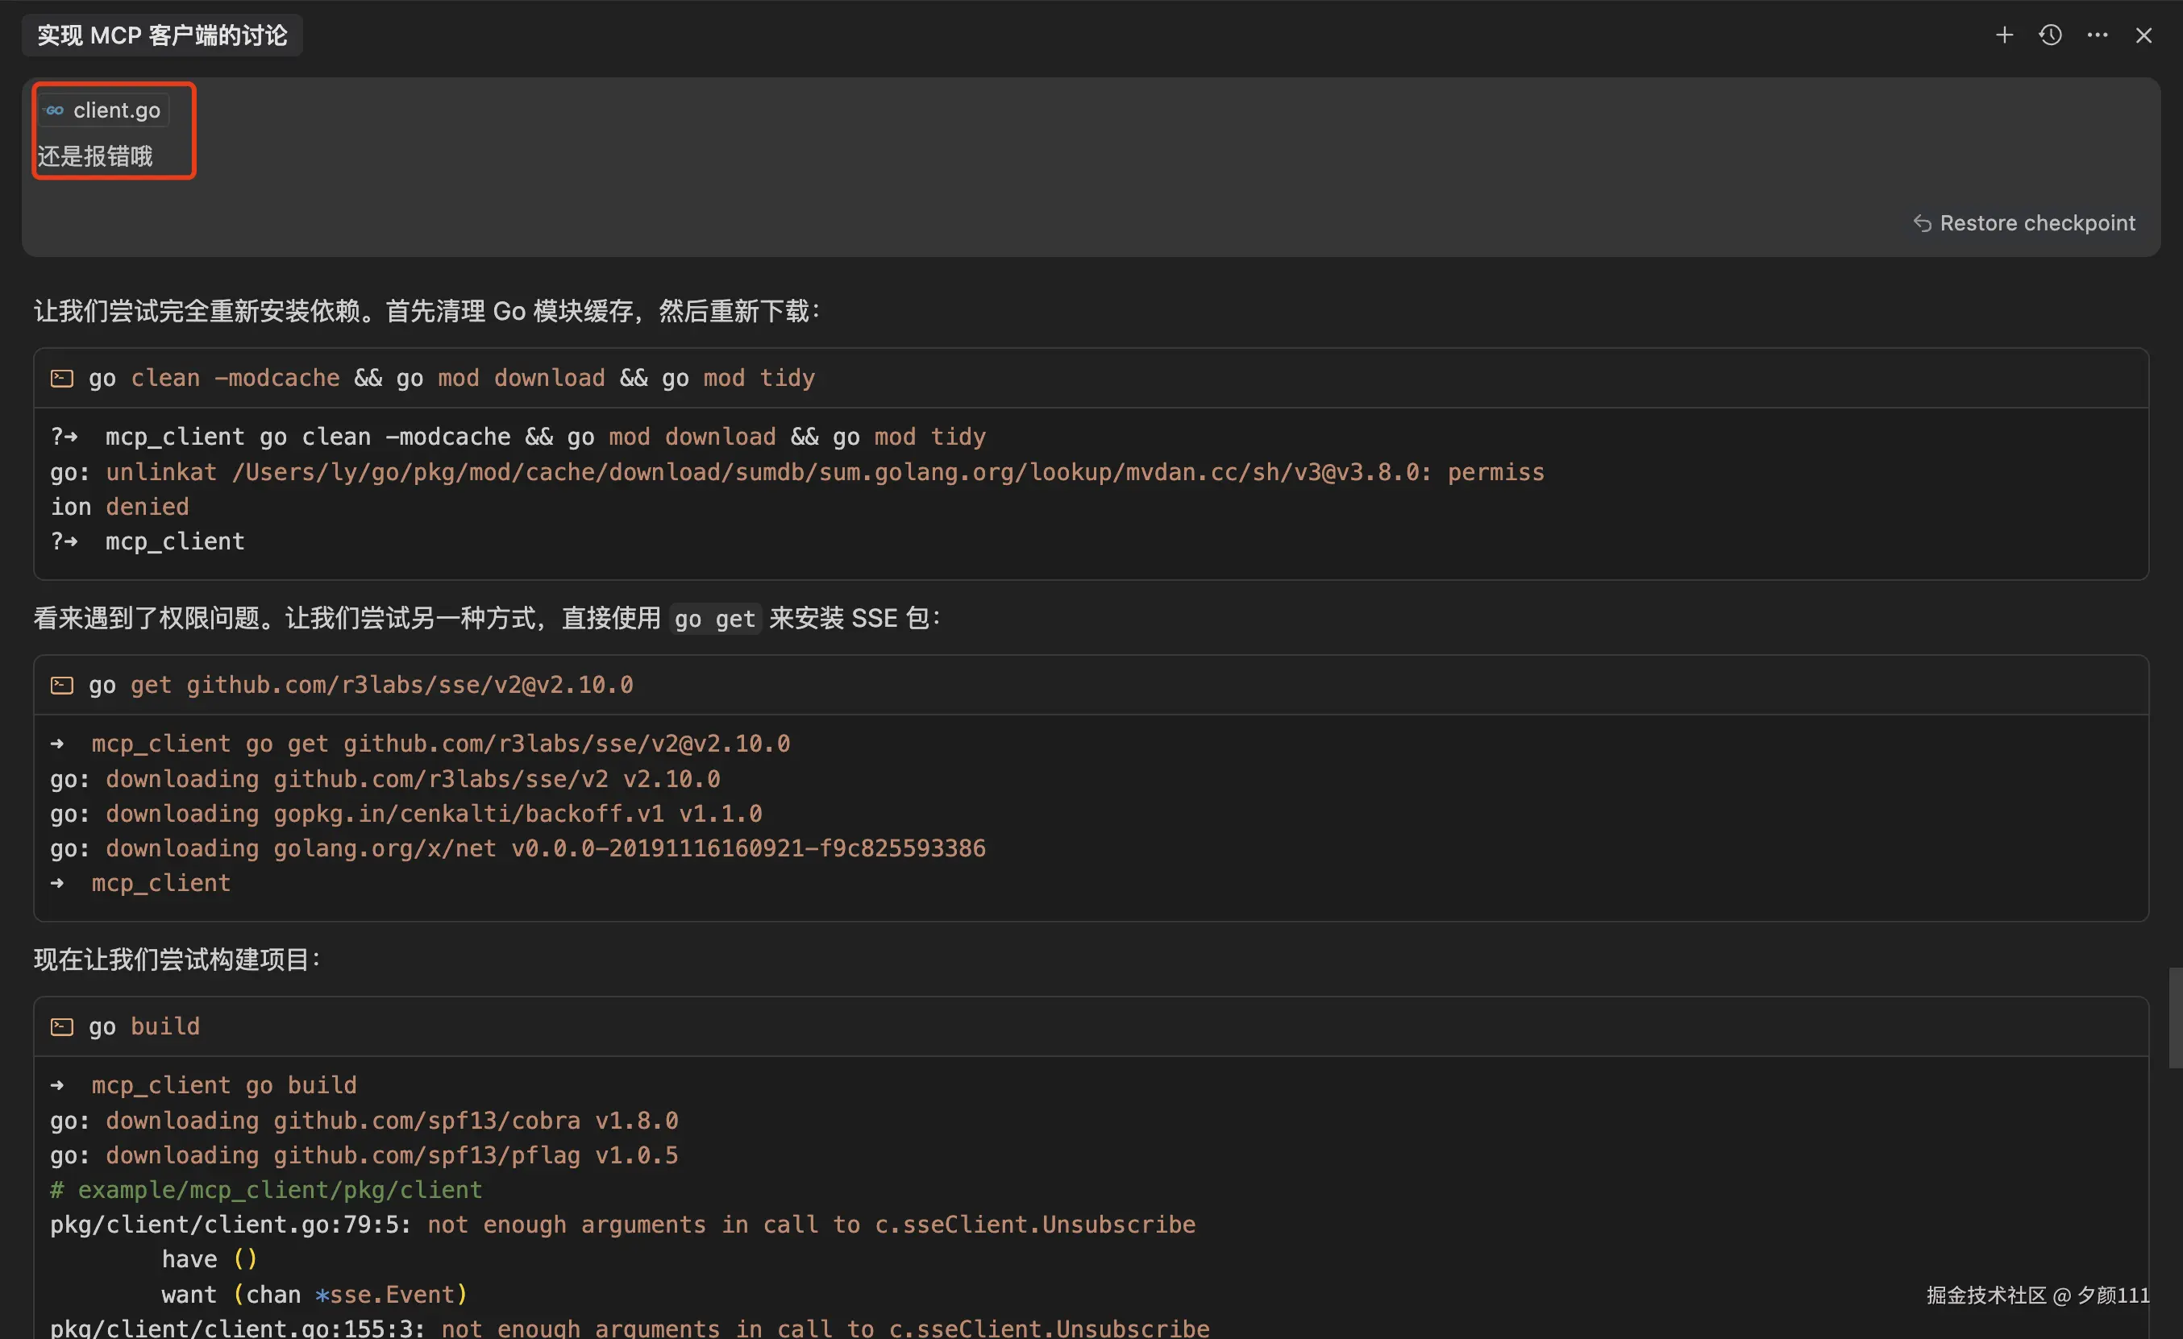Click the client.go:155:3 error line
The height and width of the screenshot is (1339, 2183).
click(x=629, y=1328)
